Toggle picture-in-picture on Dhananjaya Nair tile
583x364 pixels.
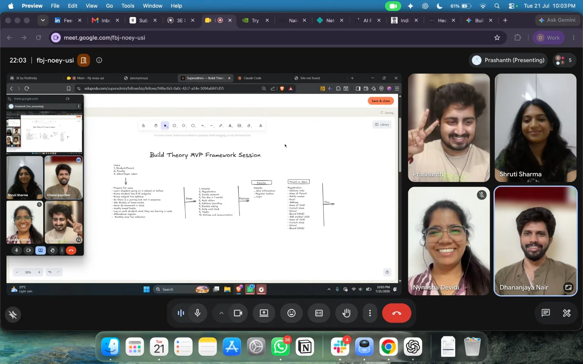[568, 287]
